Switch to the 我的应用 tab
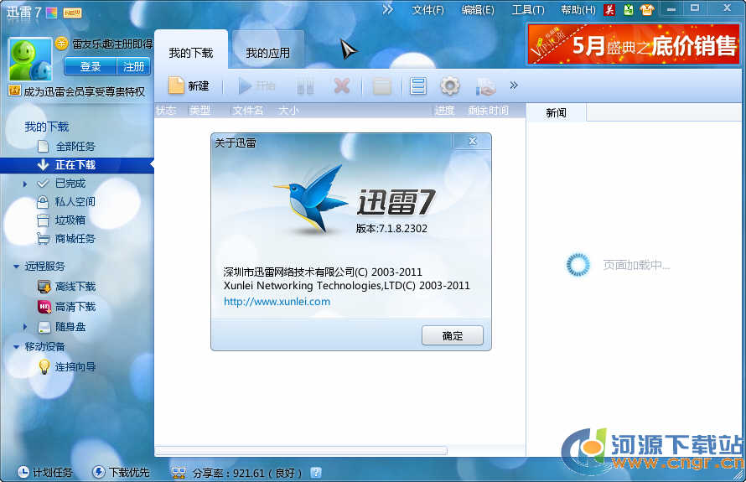The height and width of the screenshot is (482, 746). [268, 52]
